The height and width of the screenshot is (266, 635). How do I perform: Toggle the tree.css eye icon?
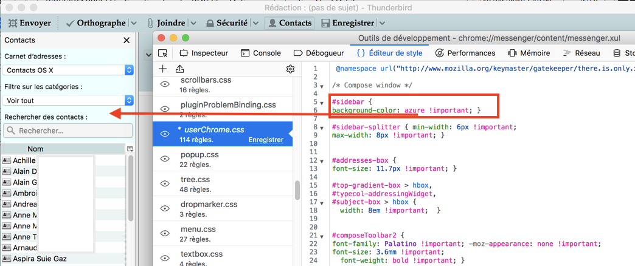pyautogui.click(x=165, y=184)
